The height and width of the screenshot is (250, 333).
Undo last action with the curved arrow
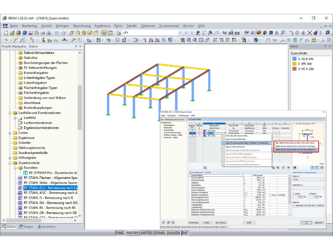coord(57,33)
